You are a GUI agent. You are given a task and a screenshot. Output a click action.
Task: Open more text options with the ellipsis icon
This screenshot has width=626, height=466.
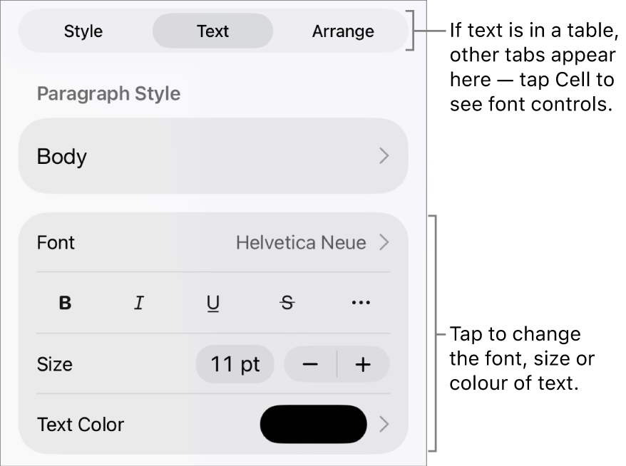tap(360, 302)
